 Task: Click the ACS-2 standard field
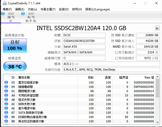(111, 64)
